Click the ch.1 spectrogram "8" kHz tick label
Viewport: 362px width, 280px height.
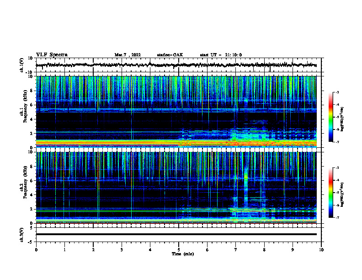click(32, 91)
